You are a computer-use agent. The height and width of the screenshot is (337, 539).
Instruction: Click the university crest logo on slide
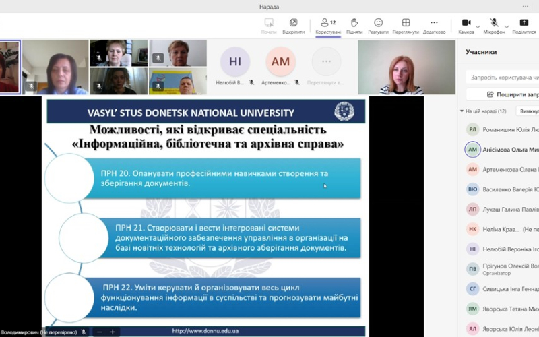tap(344, 111)
